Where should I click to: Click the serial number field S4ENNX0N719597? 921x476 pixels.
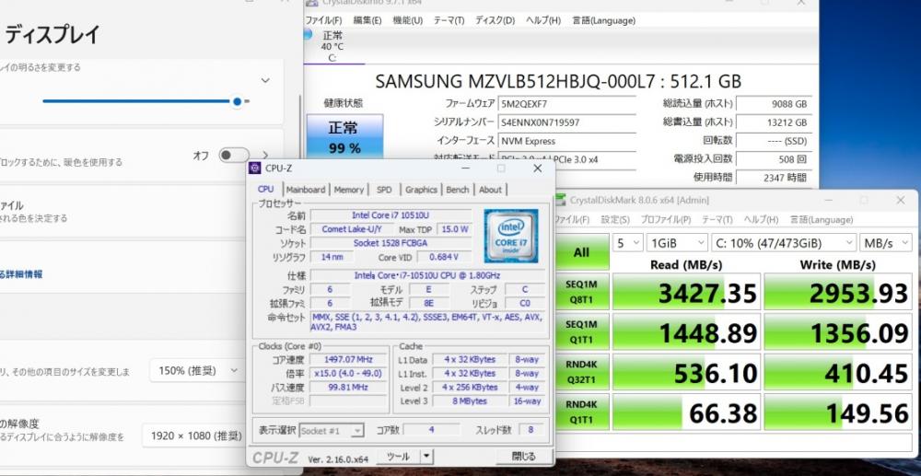[x=566, y=122]
